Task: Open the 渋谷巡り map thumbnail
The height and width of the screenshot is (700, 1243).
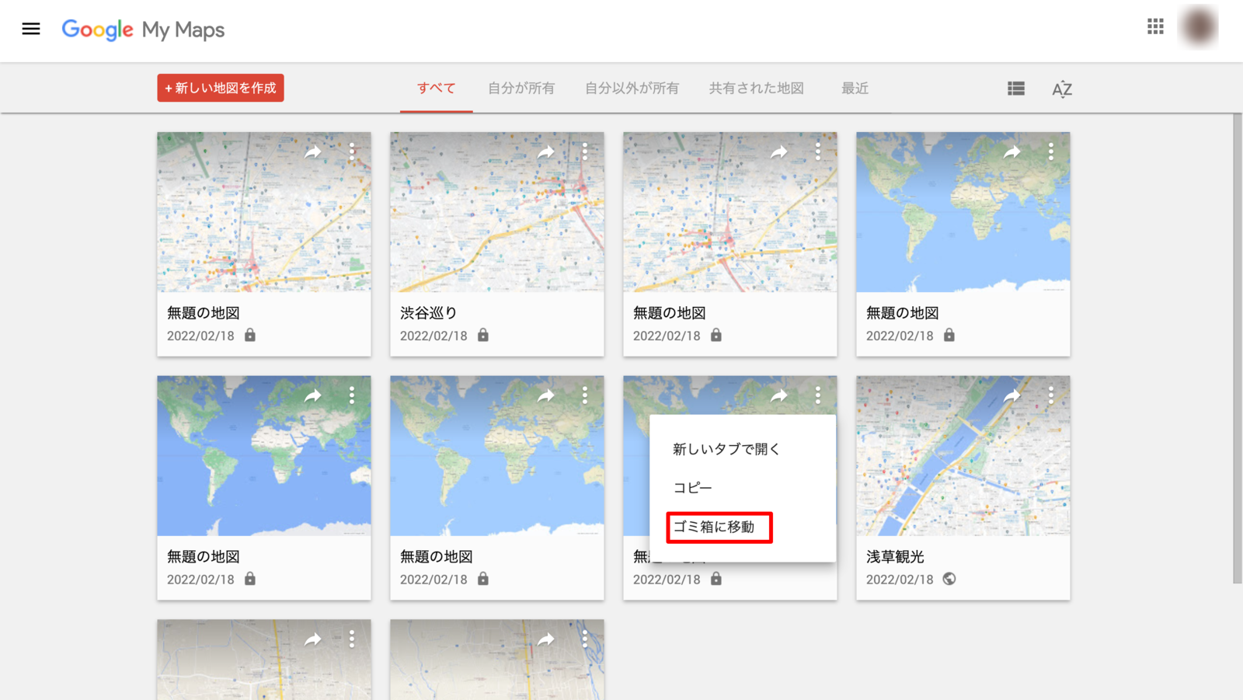Action: [x=497, y=212]
